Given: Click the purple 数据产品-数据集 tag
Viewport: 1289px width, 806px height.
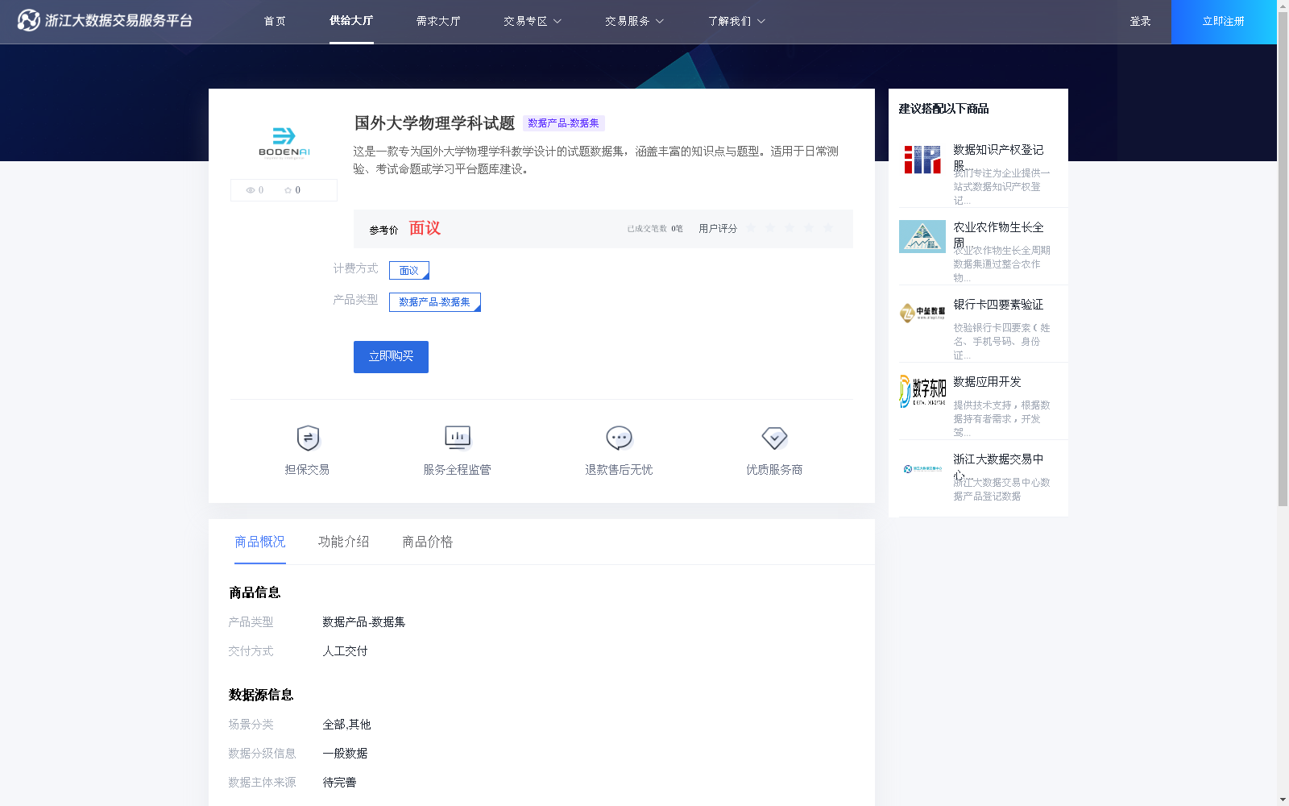Looking at the screenshot, I should click(x=564, y=123).
